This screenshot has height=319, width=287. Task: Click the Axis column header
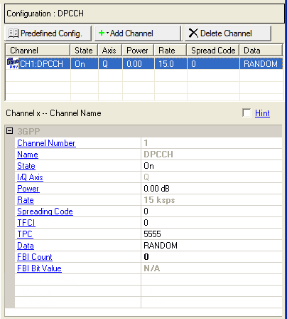pos(110,51)
